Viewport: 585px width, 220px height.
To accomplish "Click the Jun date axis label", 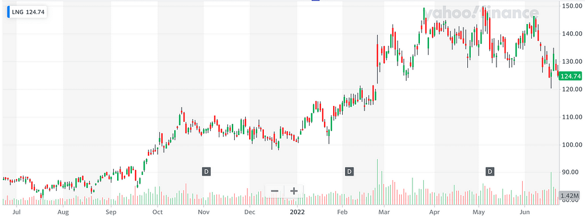I will tap(525, 213).
